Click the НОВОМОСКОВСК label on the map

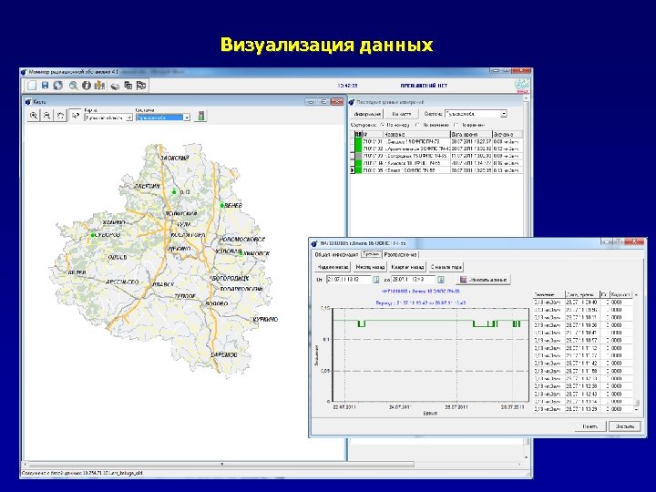click(242, 240)
